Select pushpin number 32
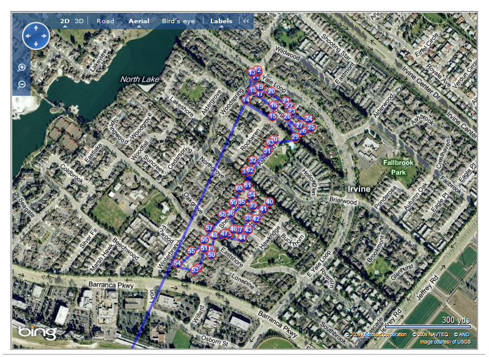Screen dimensions: 489x357 pyautogui.click(x=253, y=160)
